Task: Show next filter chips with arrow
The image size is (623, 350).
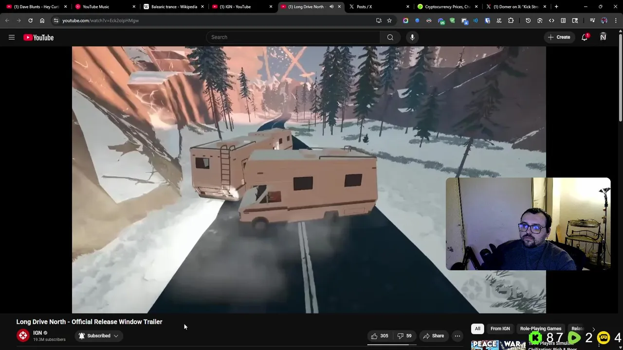Action: 593,329
